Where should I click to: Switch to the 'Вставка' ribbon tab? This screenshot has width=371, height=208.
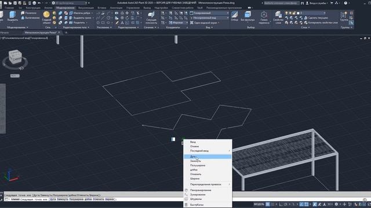(102, 8)
